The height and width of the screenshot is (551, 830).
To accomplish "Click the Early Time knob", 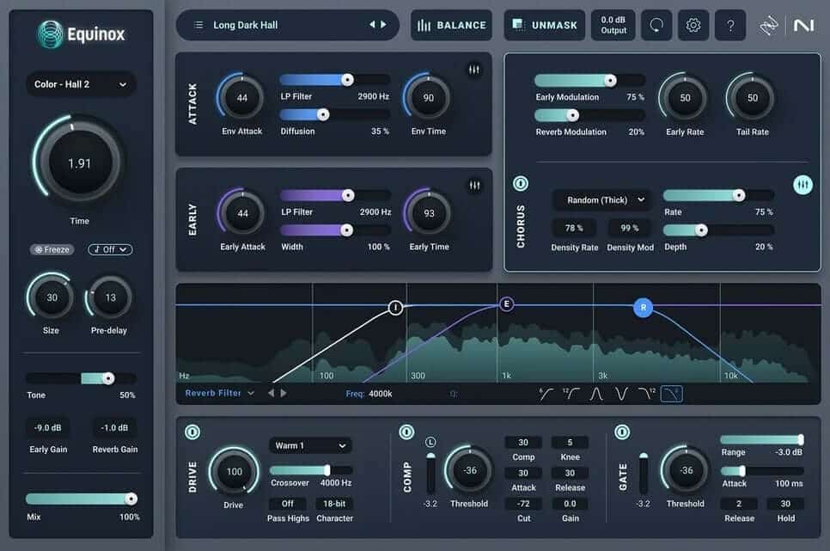I will (428, 213).
